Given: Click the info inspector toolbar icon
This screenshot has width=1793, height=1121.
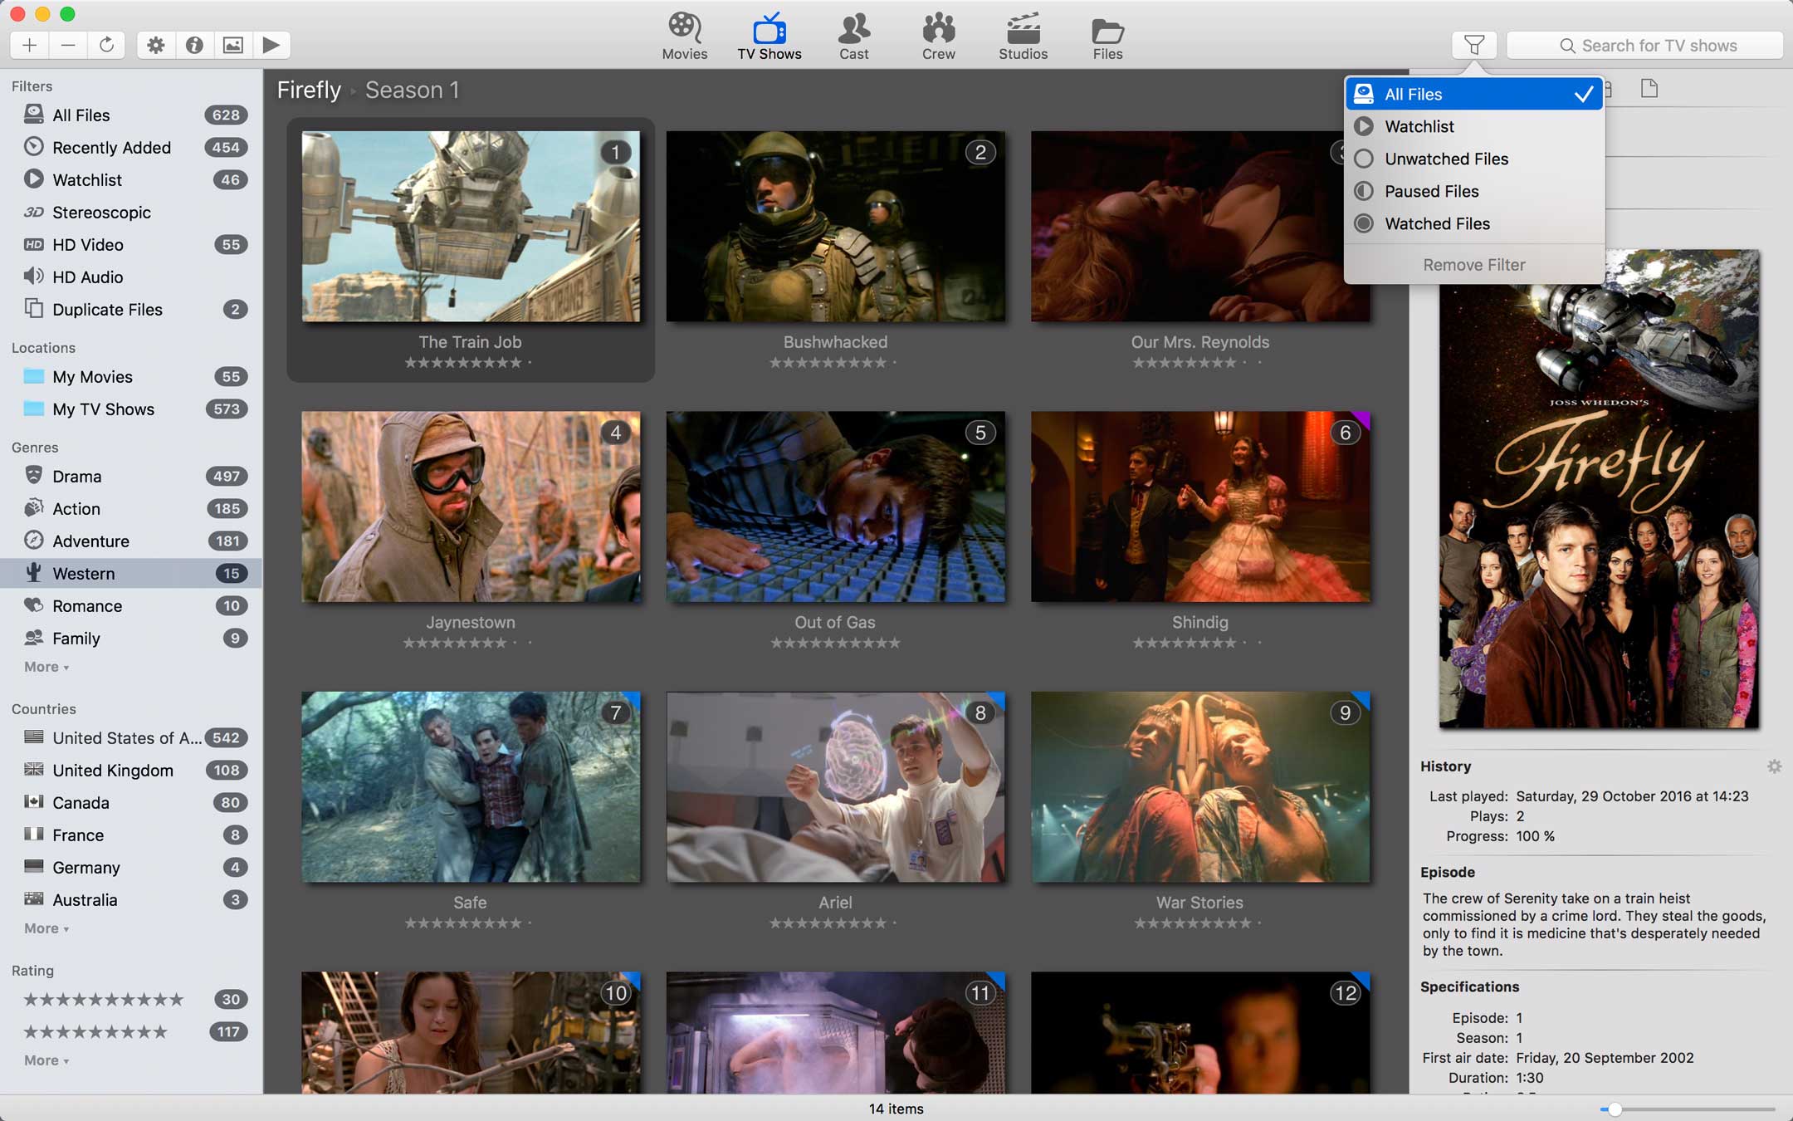Looking at the screenshot, I should coord(194,45).
